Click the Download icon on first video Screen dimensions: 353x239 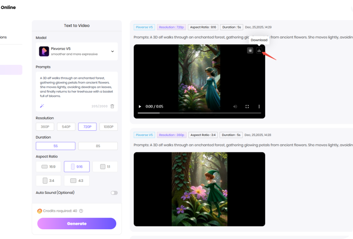point(259,50)
